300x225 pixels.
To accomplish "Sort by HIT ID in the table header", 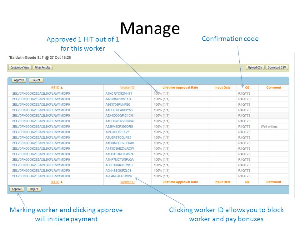I will click(55, 87).
